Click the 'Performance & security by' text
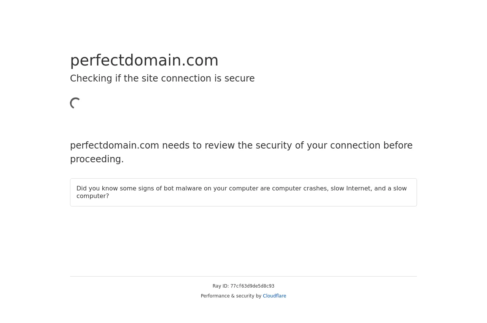487x323 pixels. [231, 296]
